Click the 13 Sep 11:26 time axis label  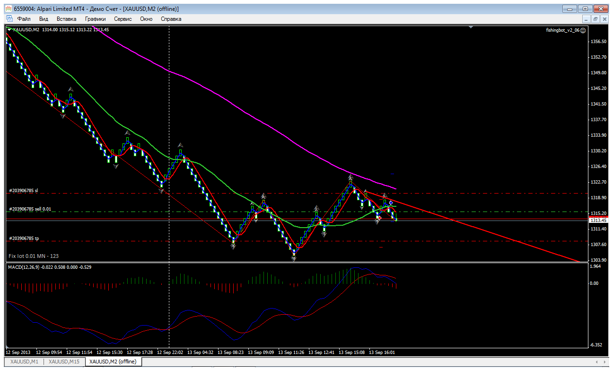pyautogui.click(x=291, y=353)
